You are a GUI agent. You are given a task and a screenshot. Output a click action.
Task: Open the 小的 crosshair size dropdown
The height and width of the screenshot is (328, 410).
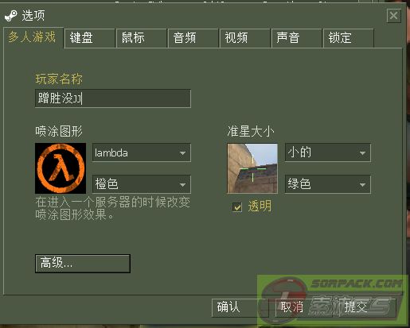pyautogui.click(x=328, y=152)
